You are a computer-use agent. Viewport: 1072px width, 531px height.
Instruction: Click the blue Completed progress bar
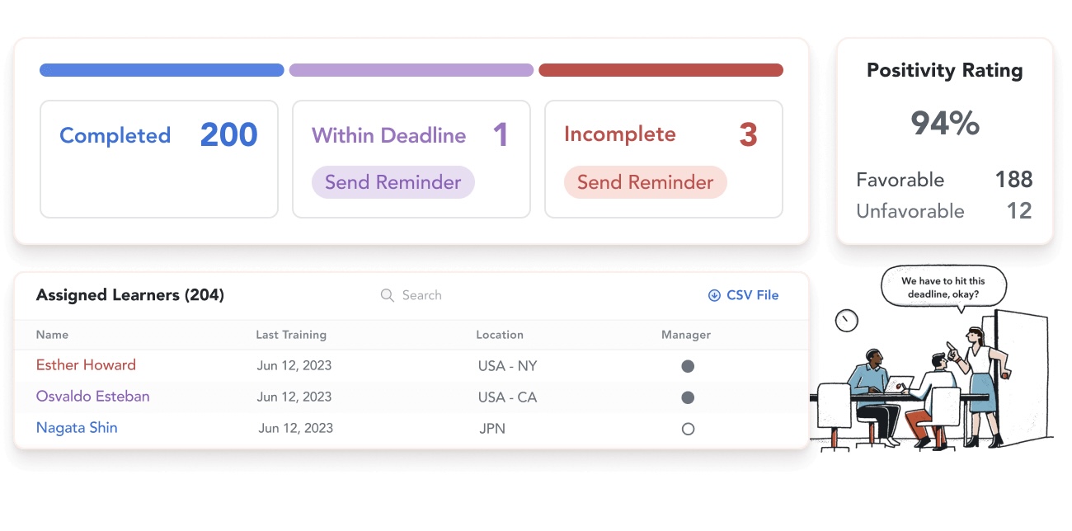click(162, 70)
